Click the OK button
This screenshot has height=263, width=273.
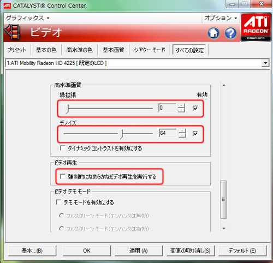pyautogui.click(x=87, y=251)
